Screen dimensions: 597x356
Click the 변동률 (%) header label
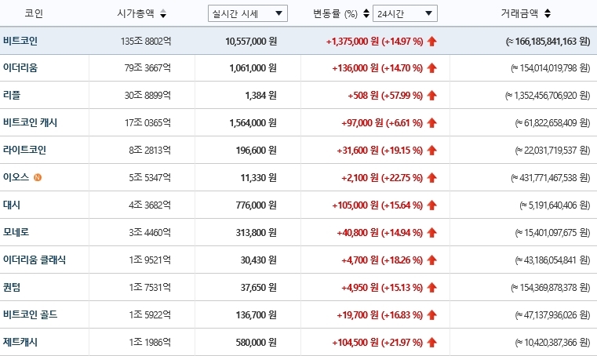(336, 13)
